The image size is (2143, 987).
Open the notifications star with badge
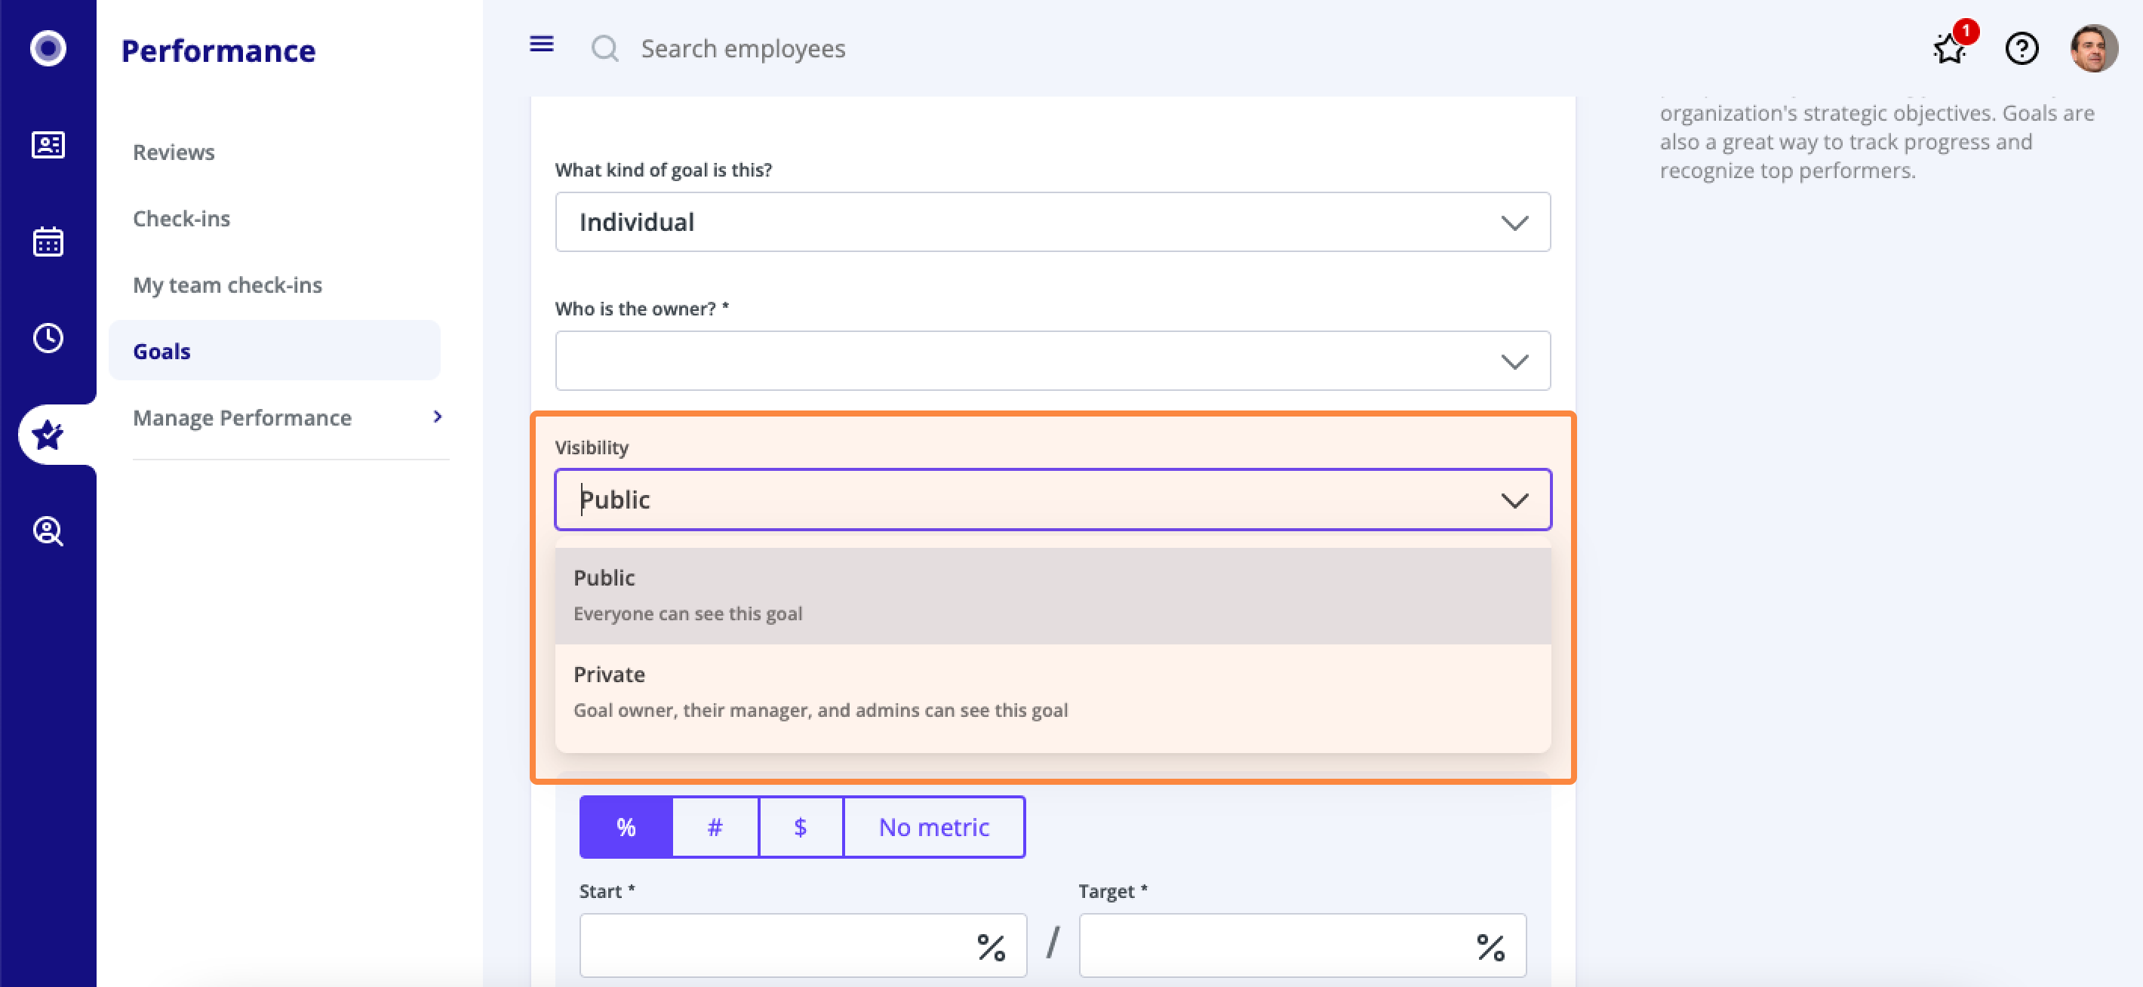(1951, 47)
